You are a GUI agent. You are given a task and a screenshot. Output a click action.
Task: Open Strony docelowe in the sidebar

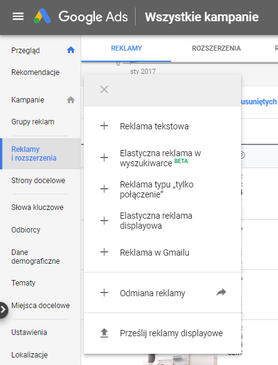(38, 180)
